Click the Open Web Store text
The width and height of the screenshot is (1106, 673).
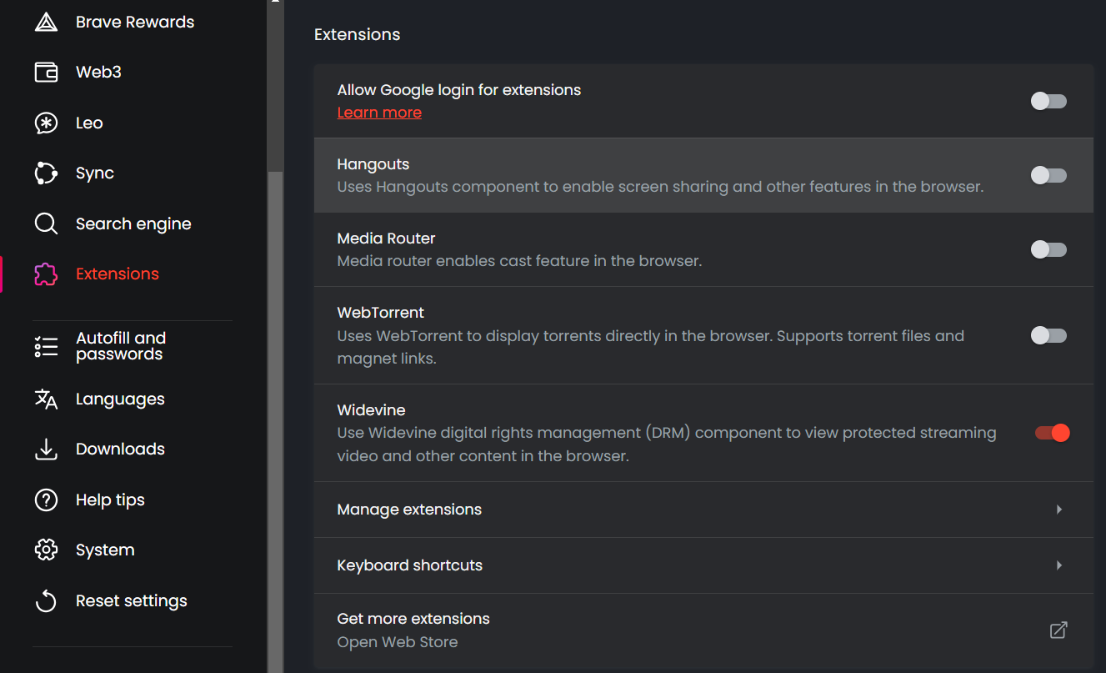(398, 642)
